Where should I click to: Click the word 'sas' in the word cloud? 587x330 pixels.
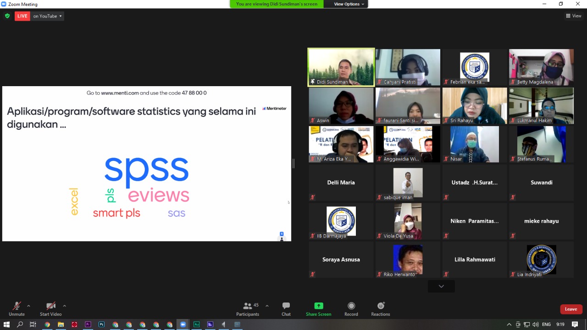[177, 213]
